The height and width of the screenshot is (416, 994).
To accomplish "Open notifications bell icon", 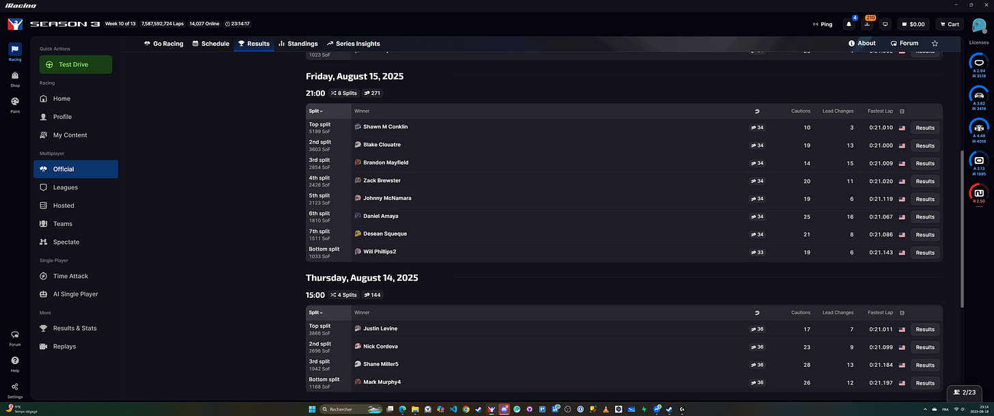I will (x=849, y=24).
